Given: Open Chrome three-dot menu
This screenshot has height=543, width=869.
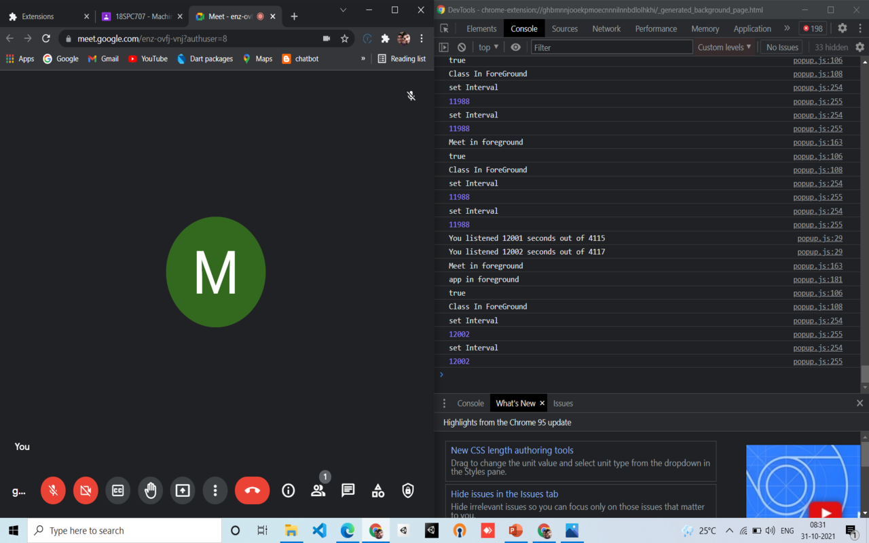Looking at the screenshot, I should 422,39.
